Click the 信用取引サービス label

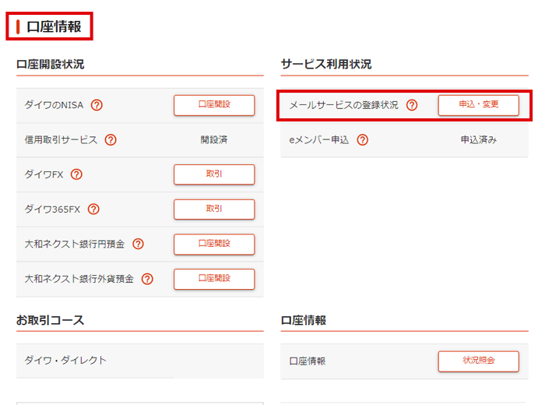[x=61, y=139]
